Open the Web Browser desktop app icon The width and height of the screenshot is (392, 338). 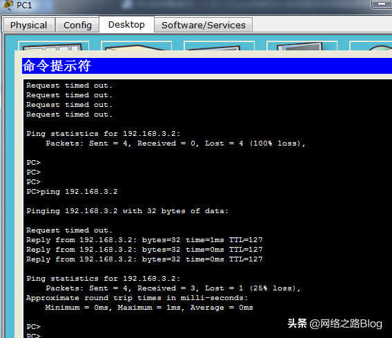point(371,46)
